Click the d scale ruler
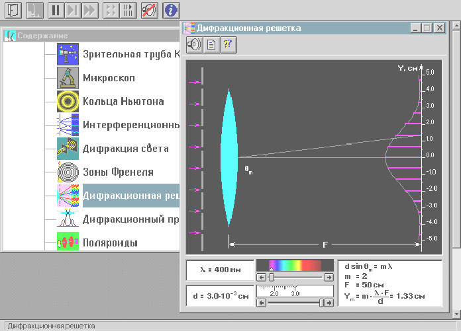This screenshot has height=331, width=461. (295, 291)
